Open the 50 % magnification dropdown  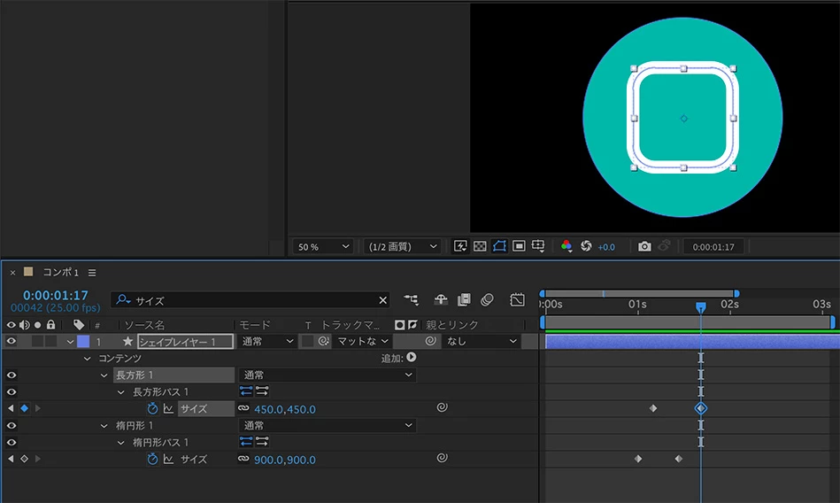coord(323,247)
